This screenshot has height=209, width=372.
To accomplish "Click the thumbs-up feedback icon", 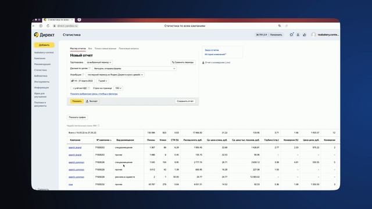I will click(305, 35).
